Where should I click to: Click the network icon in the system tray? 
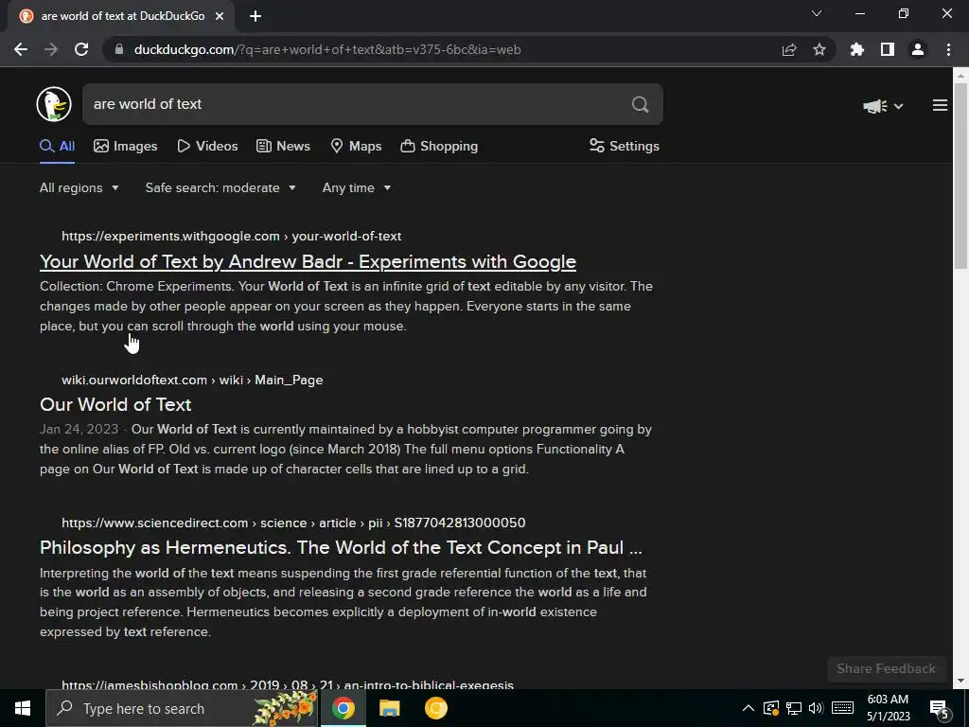(794, 708)
